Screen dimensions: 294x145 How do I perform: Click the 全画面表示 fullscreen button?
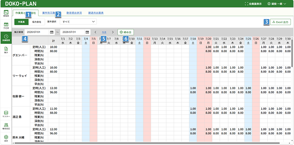253,4
